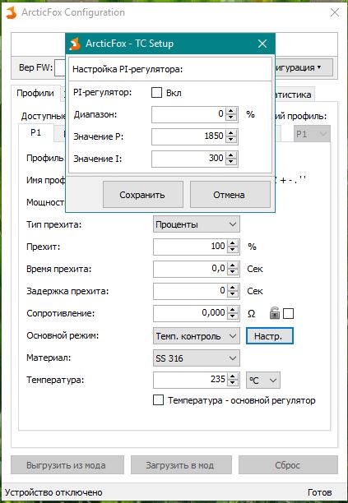Switch to the Профили tab
This screenshot has height=503, width=348.
(x=35, y=94)
